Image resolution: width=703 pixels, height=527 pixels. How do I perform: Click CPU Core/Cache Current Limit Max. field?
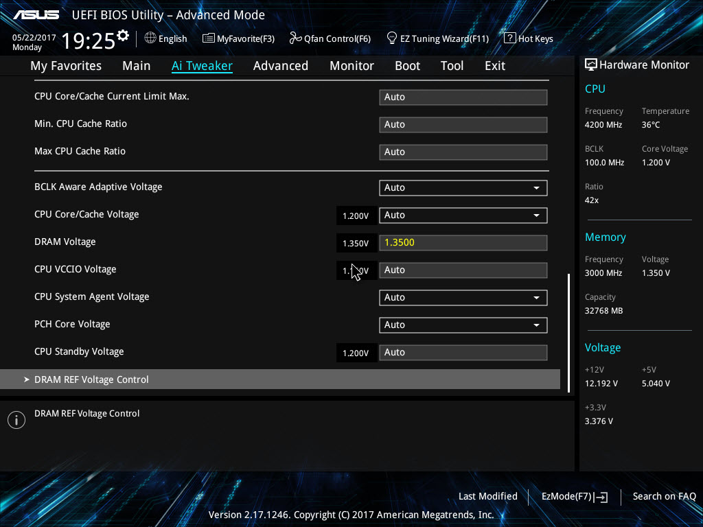[x=463, y=97]
